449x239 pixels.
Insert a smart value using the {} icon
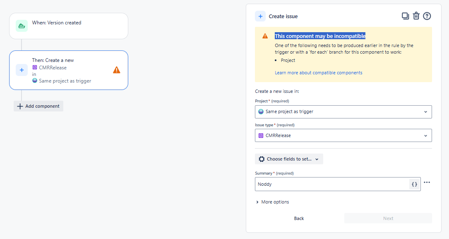tap(414, 184)
